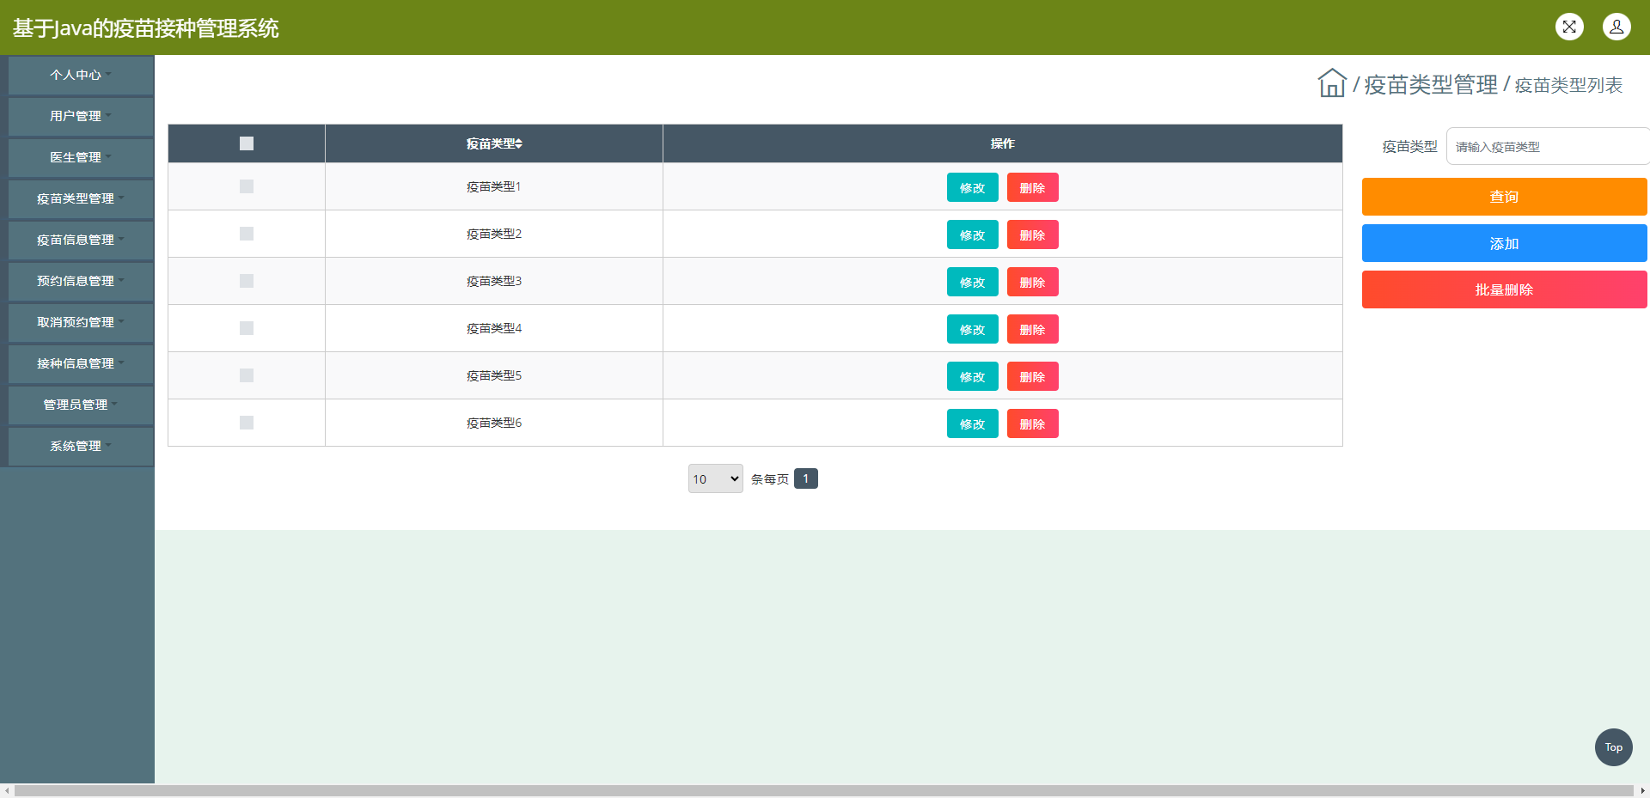Expand the 取消预约管理 sidebar menu
Screen dimensions: 1650x798
pos(81,322)
